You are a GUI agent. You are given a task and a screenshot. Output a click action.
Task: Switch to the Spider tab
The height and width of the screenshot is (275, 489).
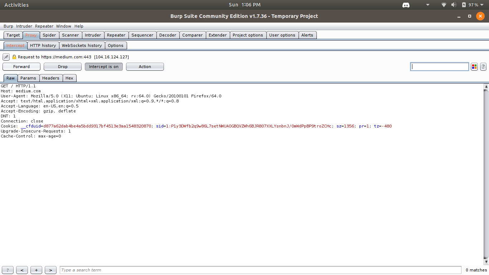(x=49, y=35)
